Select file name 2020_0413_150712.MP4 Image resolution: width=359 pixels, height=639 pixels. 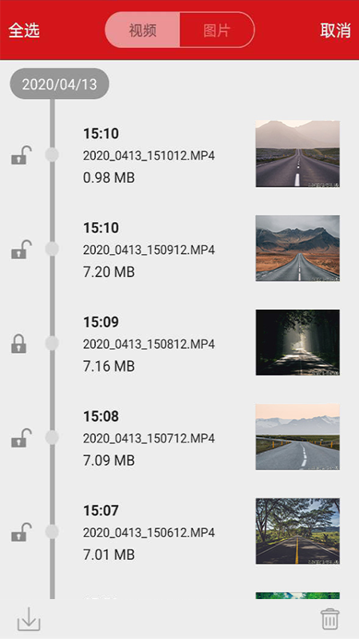(148, 439)
